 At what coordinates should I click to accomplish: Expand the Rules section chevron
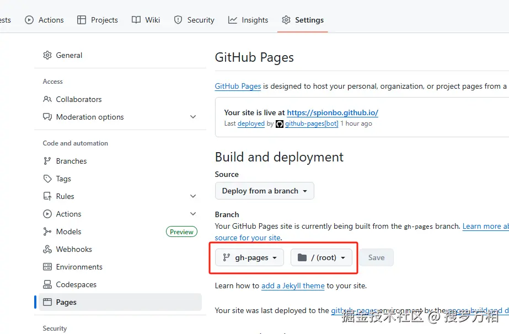coord(193,196)
